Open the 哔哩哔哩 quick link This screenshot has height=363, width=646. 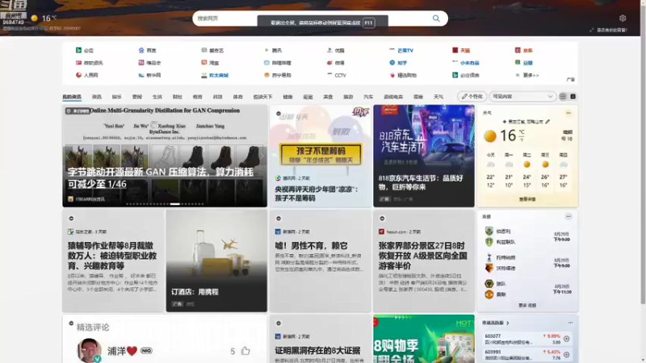[278, 63]
